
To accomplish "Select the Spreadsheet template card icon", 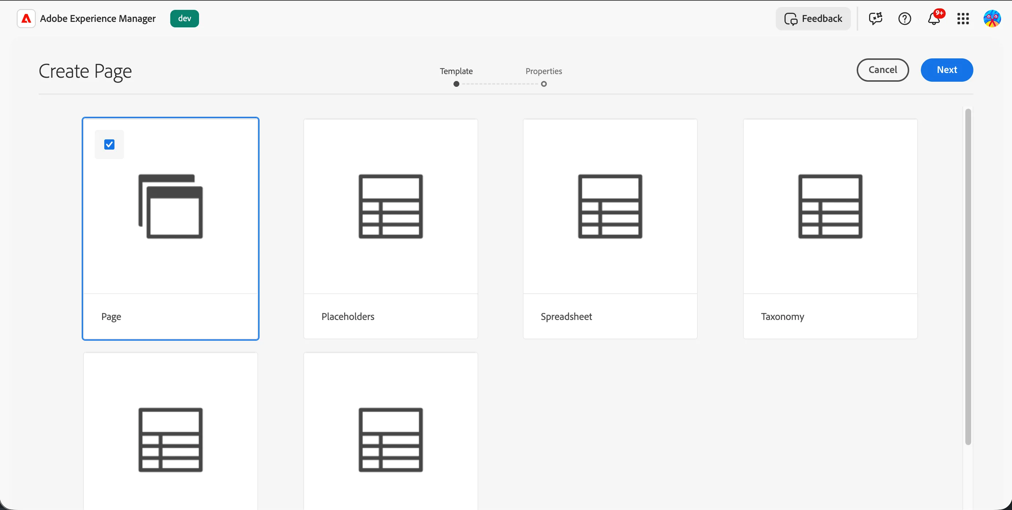I will tap(610, 206).
